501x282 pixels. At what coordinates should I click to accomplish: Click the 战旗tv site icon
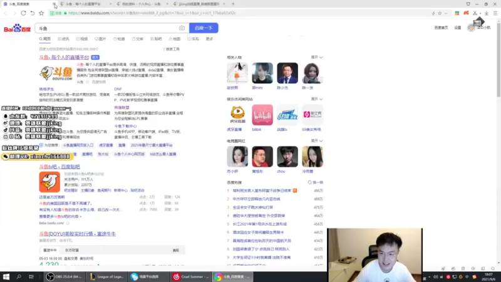point(287,115)
